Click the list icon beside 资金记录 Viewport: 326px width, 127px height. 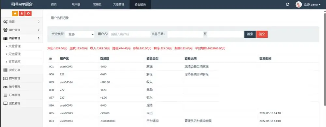coord(6,70)
